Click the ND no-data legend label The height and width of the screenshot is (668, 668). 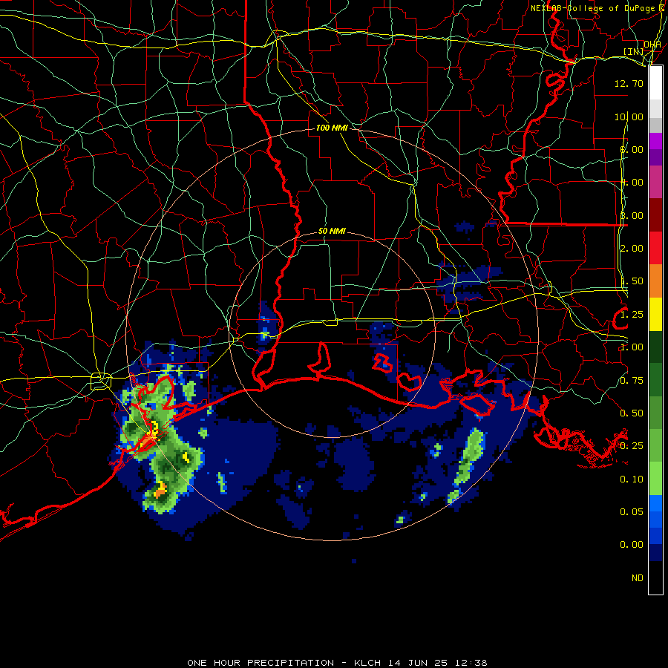638,578
